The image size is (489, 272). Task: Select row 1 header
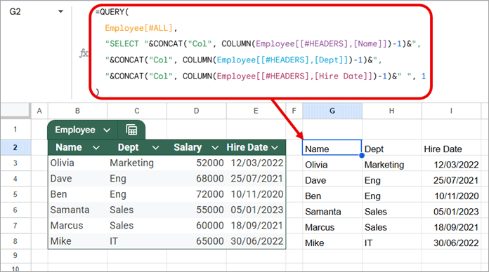(15, 129)
